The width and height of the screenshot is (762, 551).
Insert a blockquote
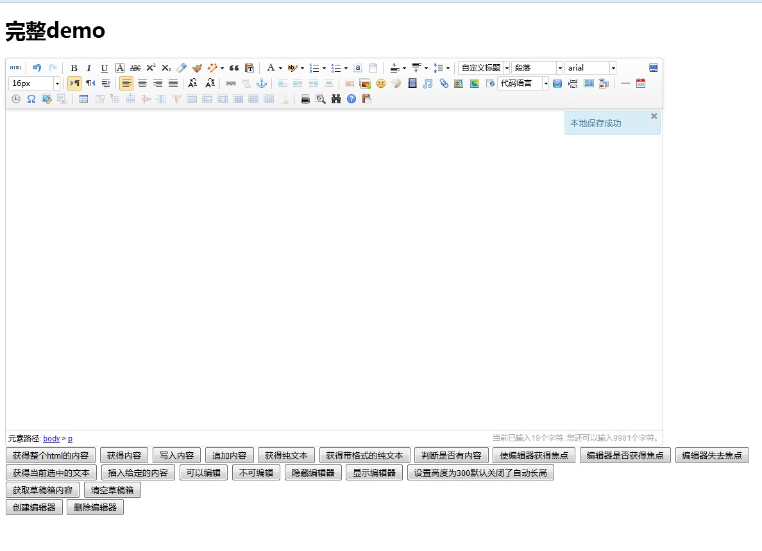pyautogui.click(x=233, y=67)
